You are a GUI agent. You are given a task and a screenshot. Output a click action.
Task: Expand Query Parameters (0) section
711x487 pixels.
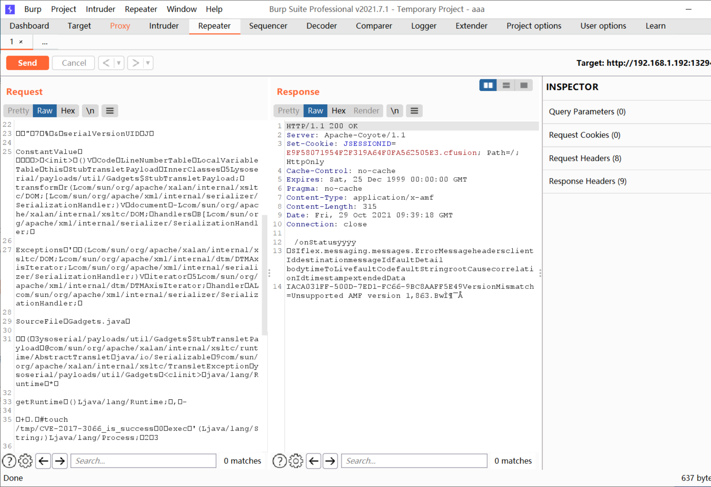point(627,112)
